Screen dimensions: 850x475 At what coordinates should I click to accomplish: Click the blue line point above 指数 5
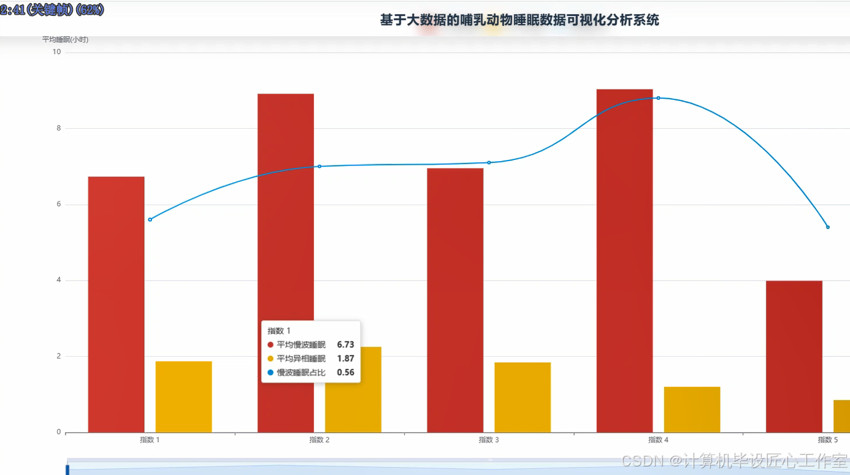pos(828,227)
